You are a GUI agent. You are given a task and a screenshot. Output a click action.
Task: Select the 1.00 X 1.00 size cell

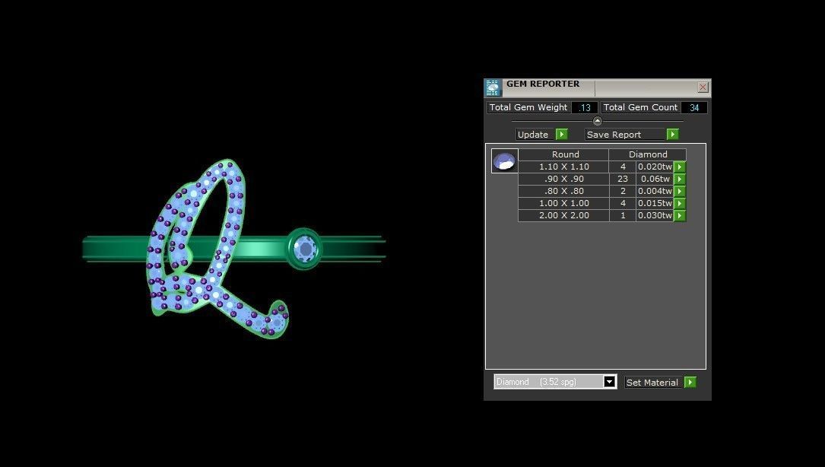coord(563,203)
